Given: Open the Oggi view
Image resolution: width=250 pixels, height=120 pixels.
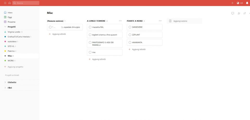Looking at the screenshot, I should pyautogui.click(x=10, y=17).
